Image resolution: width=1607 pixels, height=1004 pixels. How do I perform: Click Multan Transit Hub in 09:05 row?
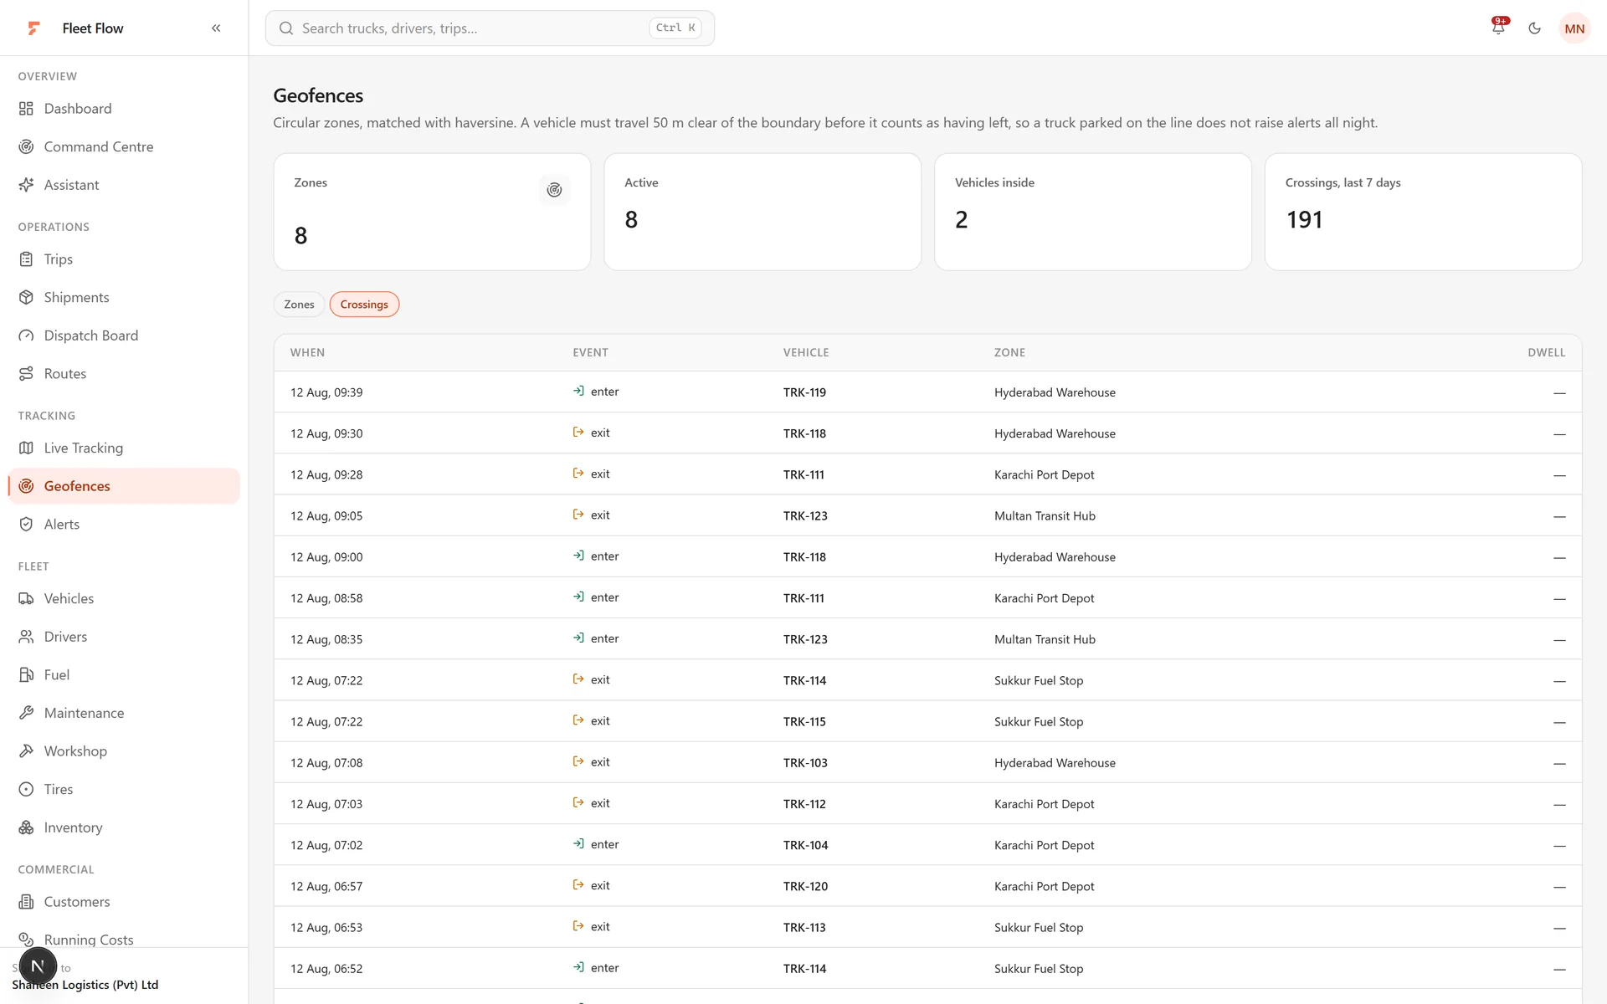point(1045,516)
